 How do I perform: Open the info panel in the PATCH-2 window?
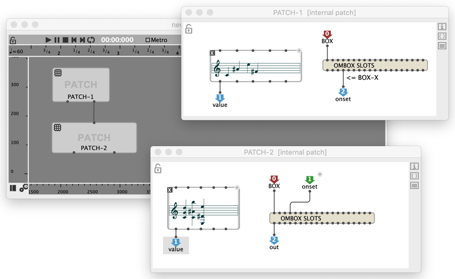[415, 166]
